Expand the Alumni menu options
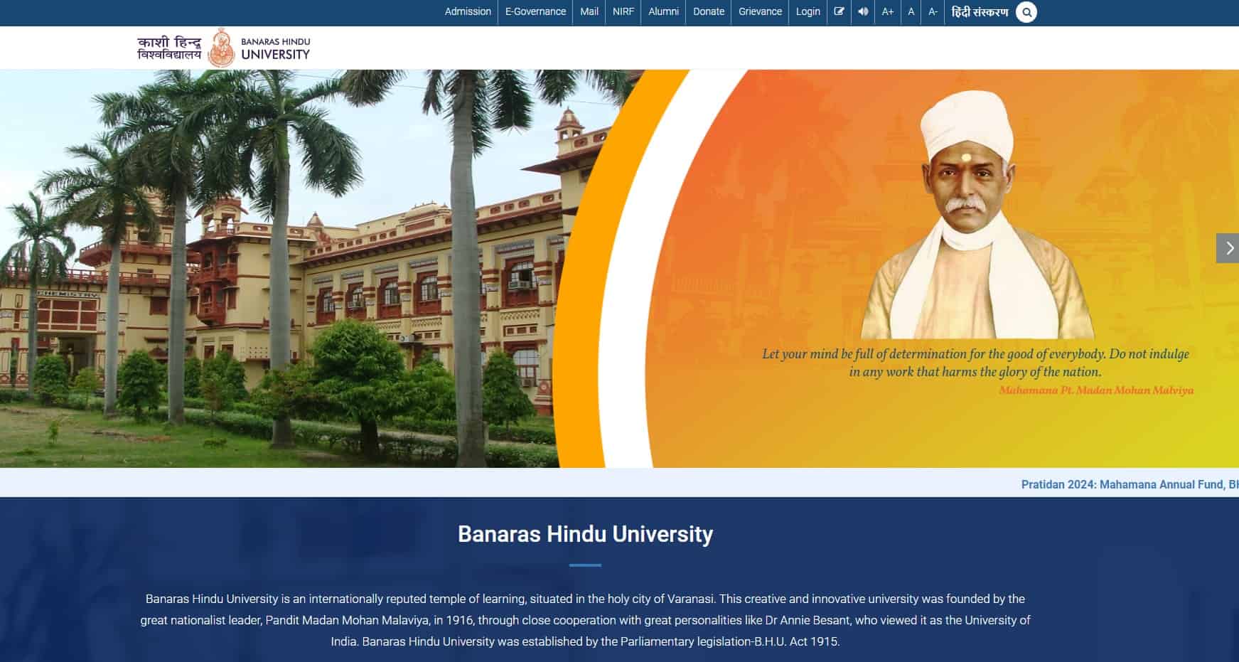1239x662 pixels. point(663,11)
